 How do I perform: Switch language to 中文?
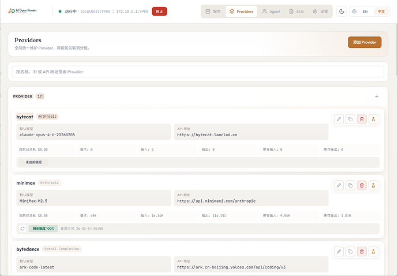[x=381, y=12]
